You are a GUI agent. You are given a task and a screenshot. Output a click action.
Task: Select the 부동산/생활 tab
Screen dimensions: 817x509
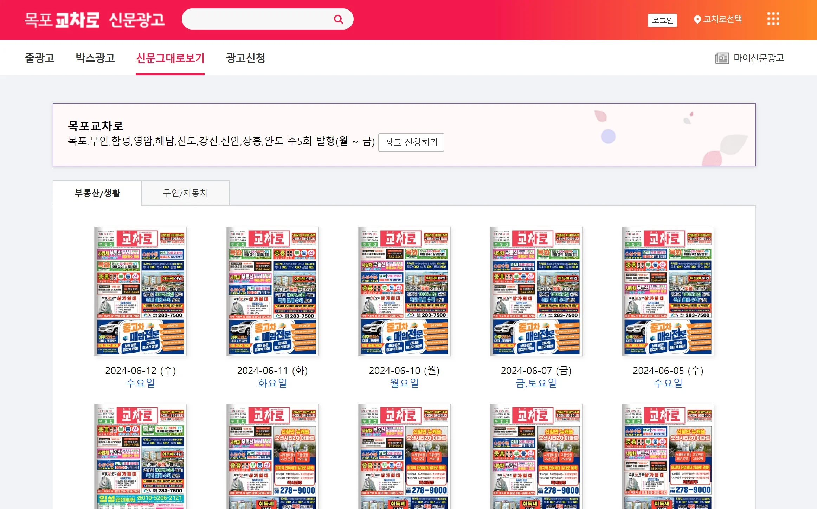[x=97, y=193]
